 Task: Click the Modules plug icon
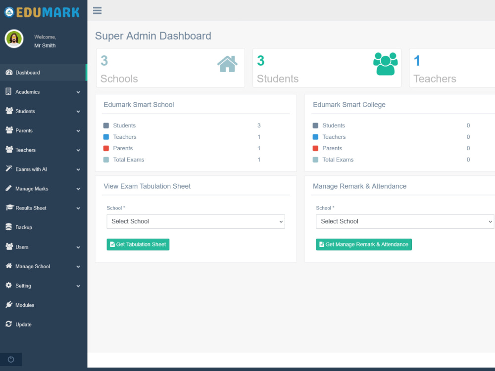(x=9, y=304)
